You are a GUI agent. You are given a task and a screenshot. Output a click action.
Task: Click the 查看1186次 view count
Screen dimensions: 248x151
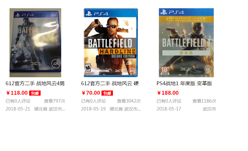point(204,101)
